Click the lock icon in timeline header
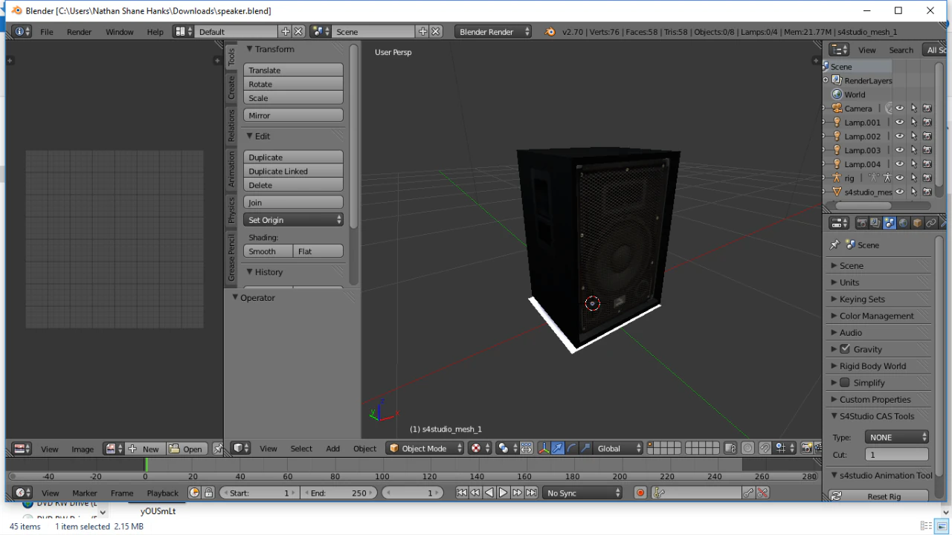Image resolution: width=952 pixels, height=535 pixels. point(209,493)
